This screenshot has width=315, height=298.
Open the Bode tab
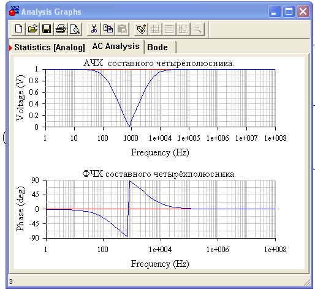[x=160, y=47]
